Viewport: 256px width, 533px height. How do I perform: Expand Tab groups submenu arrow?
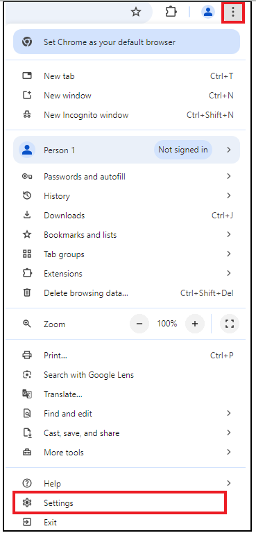229,254
